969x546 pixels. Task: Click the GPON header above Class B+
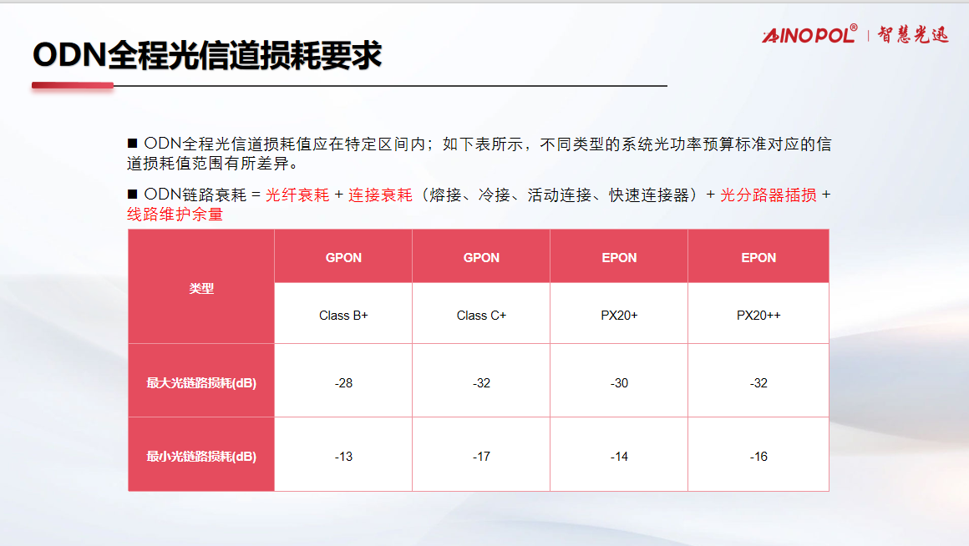[x=343, y=257]
